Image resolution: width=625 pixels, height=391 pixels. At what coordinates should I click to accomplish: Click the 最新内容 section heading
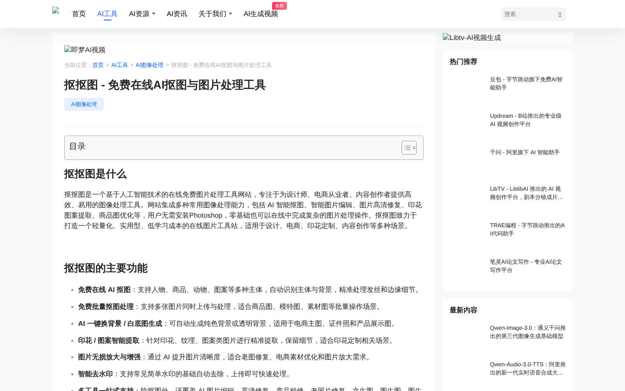[464, 310]
